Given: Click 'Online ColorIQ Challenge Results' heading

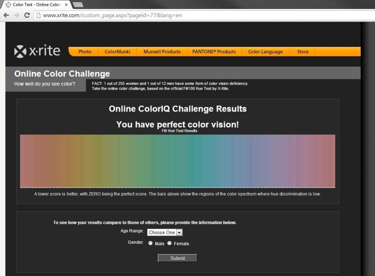Looking at the screenshot, I should click(x=178, y=109).
